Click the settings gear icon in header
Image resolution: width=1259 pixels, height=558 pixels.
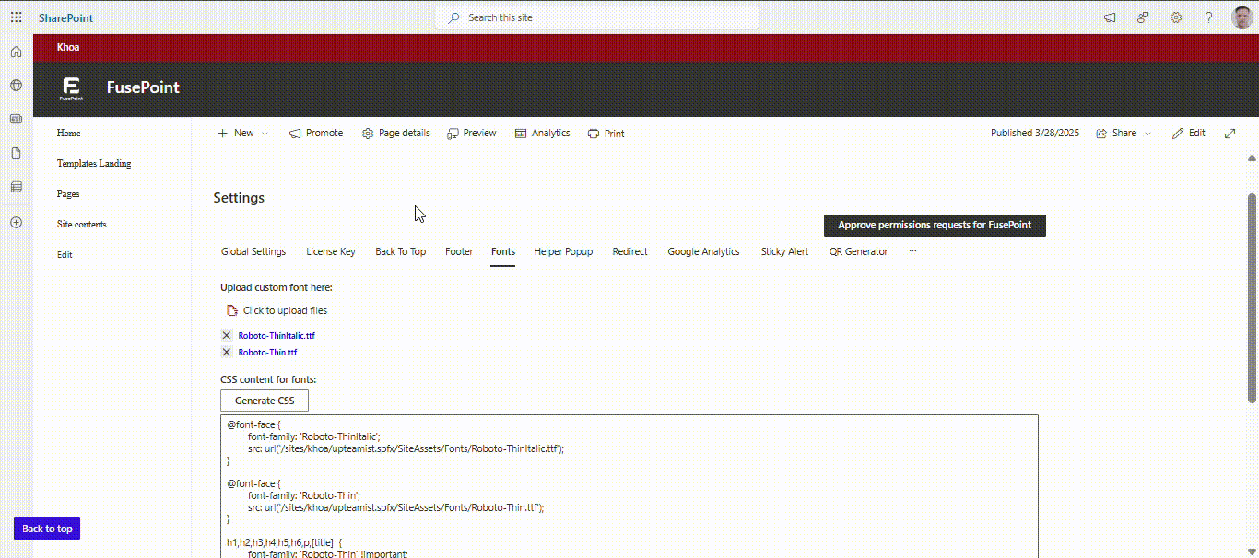1176,17
